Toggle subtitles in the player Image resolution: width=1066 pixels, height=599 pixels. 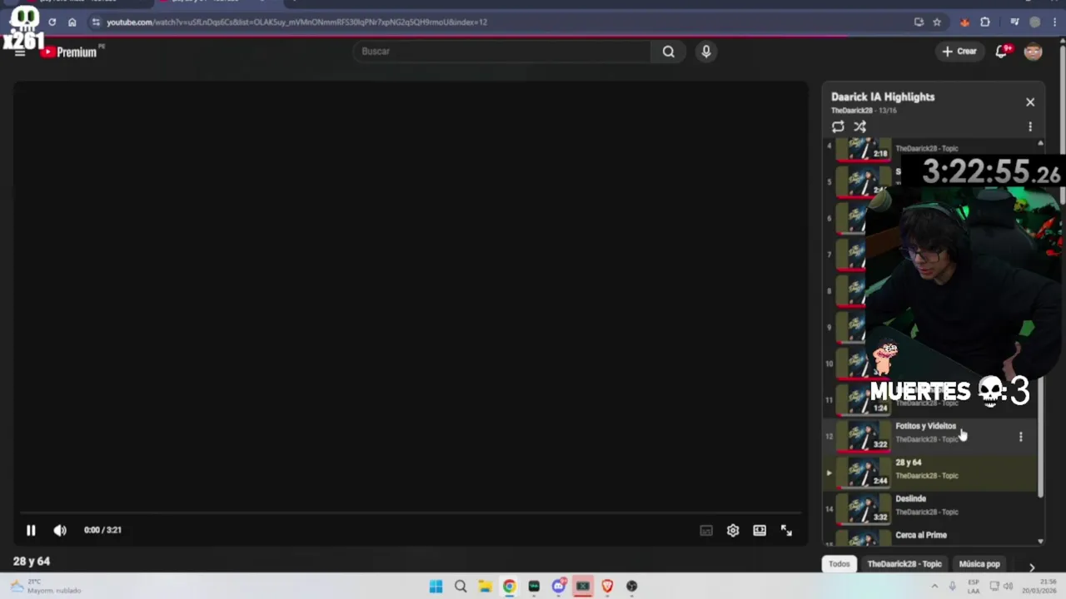pyautogui.click(x=706, y=531)
